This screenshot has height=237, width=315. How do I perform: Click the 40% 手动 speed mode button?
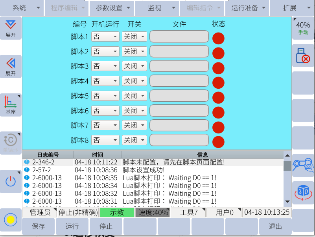coord(303,28)
